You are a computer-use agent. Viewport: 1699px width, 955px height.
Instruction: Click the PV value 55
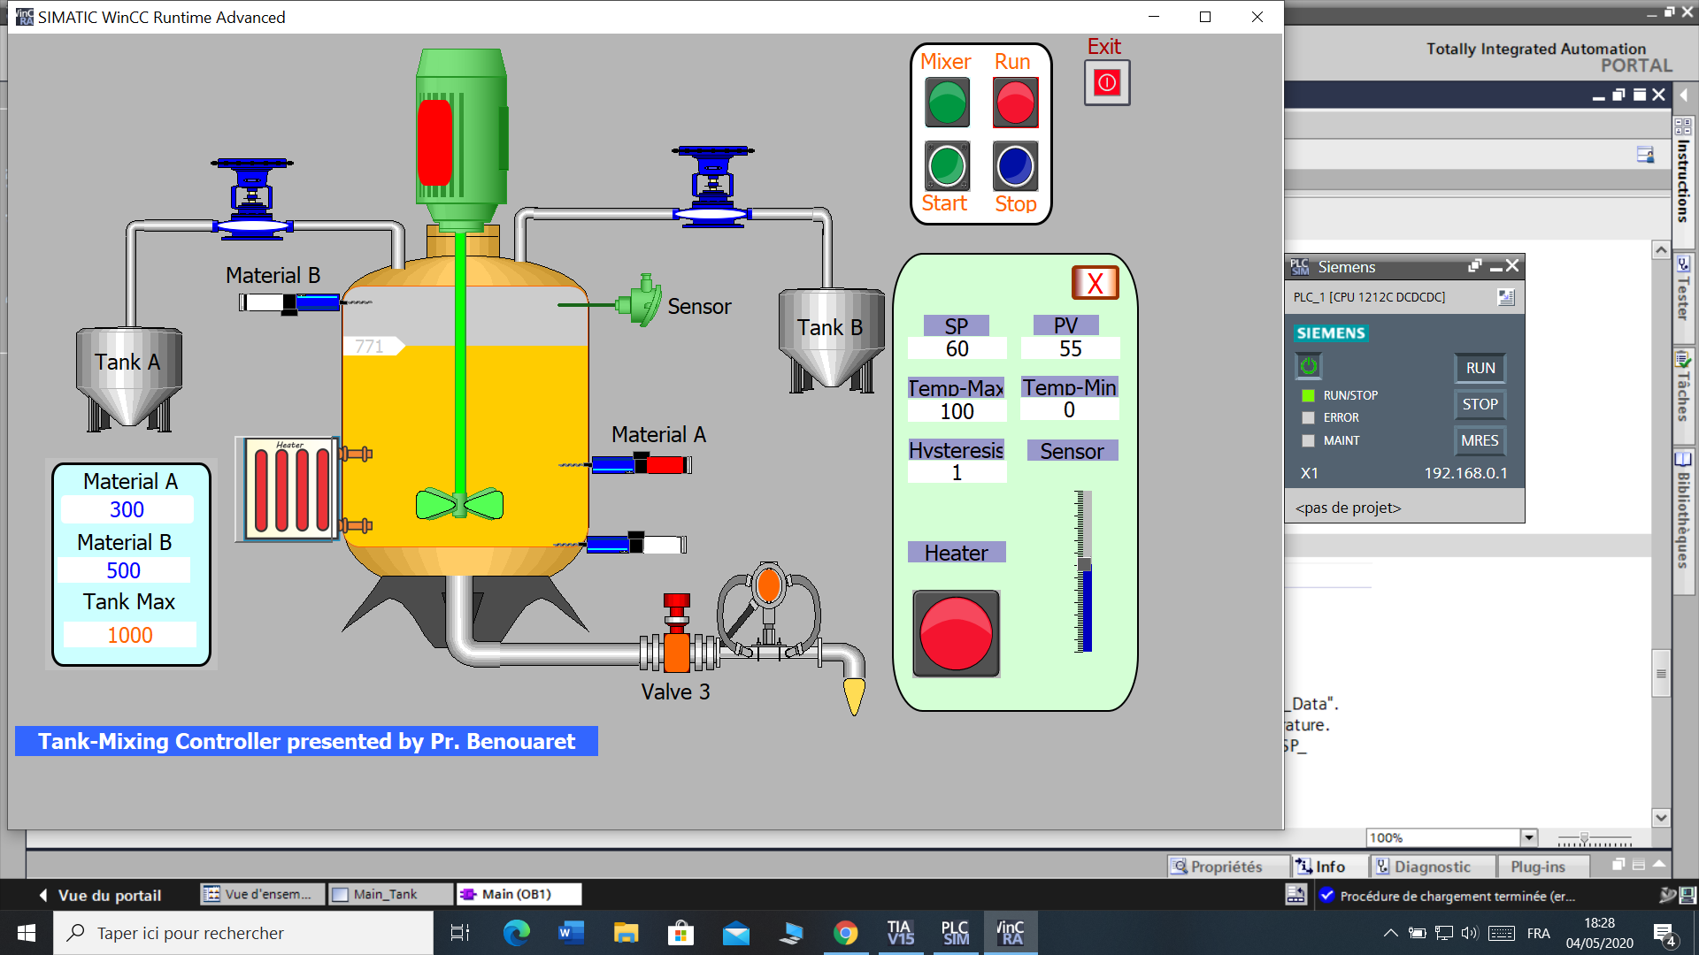point(1070,348)
